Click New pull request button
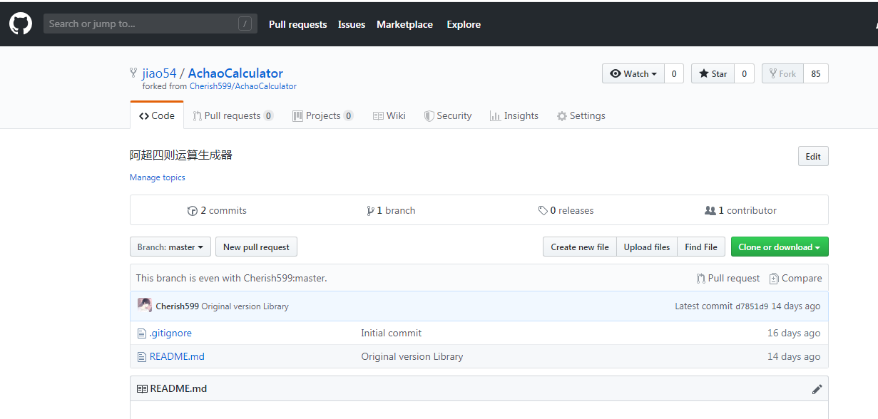Viewport: 878px width, 419px height. (x=256, y=247)
